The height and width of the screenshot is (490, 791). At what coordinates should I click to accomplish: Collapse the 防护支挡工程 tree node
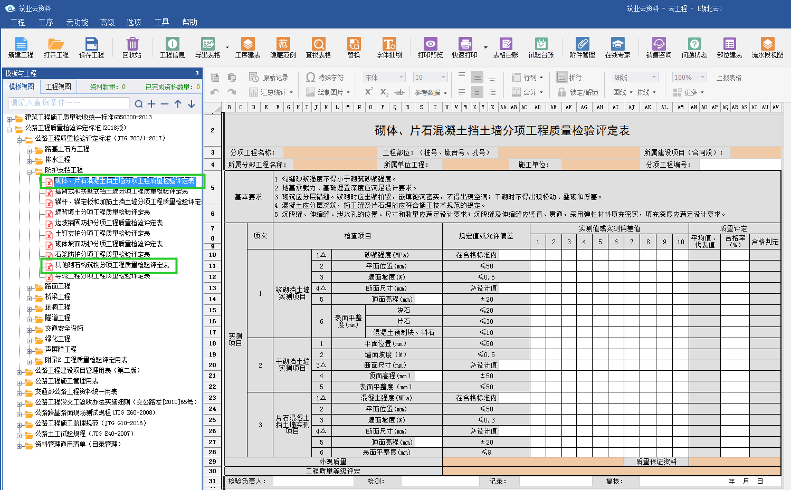click(30, 171)
